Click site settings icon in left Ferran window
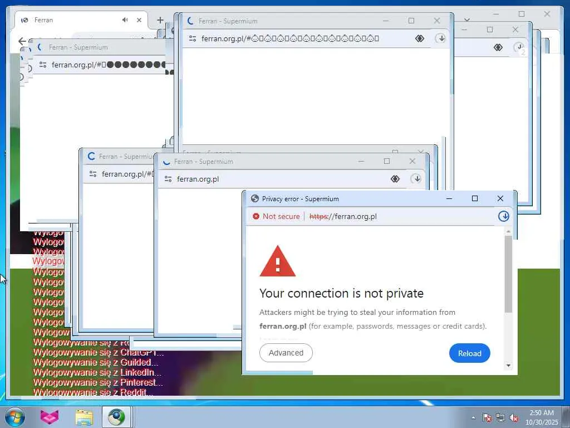This screenshot has width=570, height=428. [x=42, y=65]
